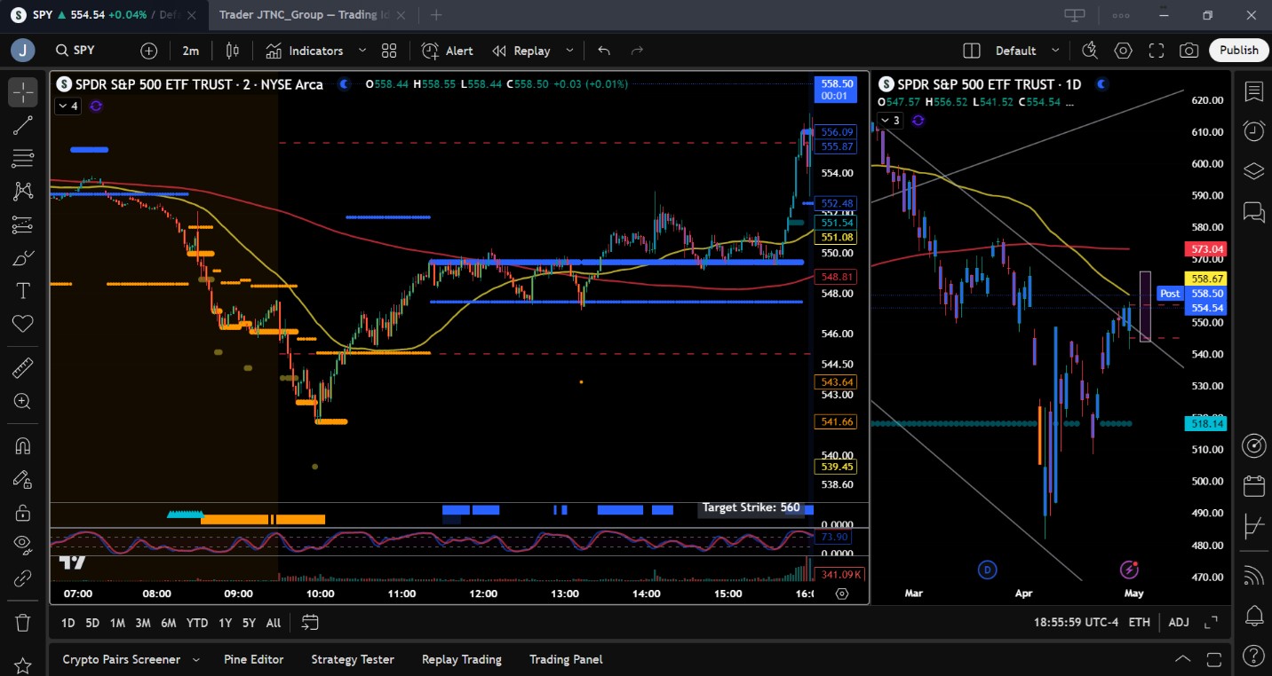Select the trend line drawing tool
Viewport: 1272px width, 676px height.
click(x=23, y=125)
